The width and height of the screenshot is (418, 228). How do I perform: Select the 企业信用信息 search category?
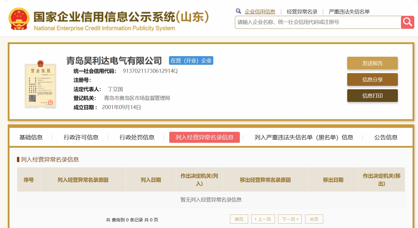click(260, 12)
